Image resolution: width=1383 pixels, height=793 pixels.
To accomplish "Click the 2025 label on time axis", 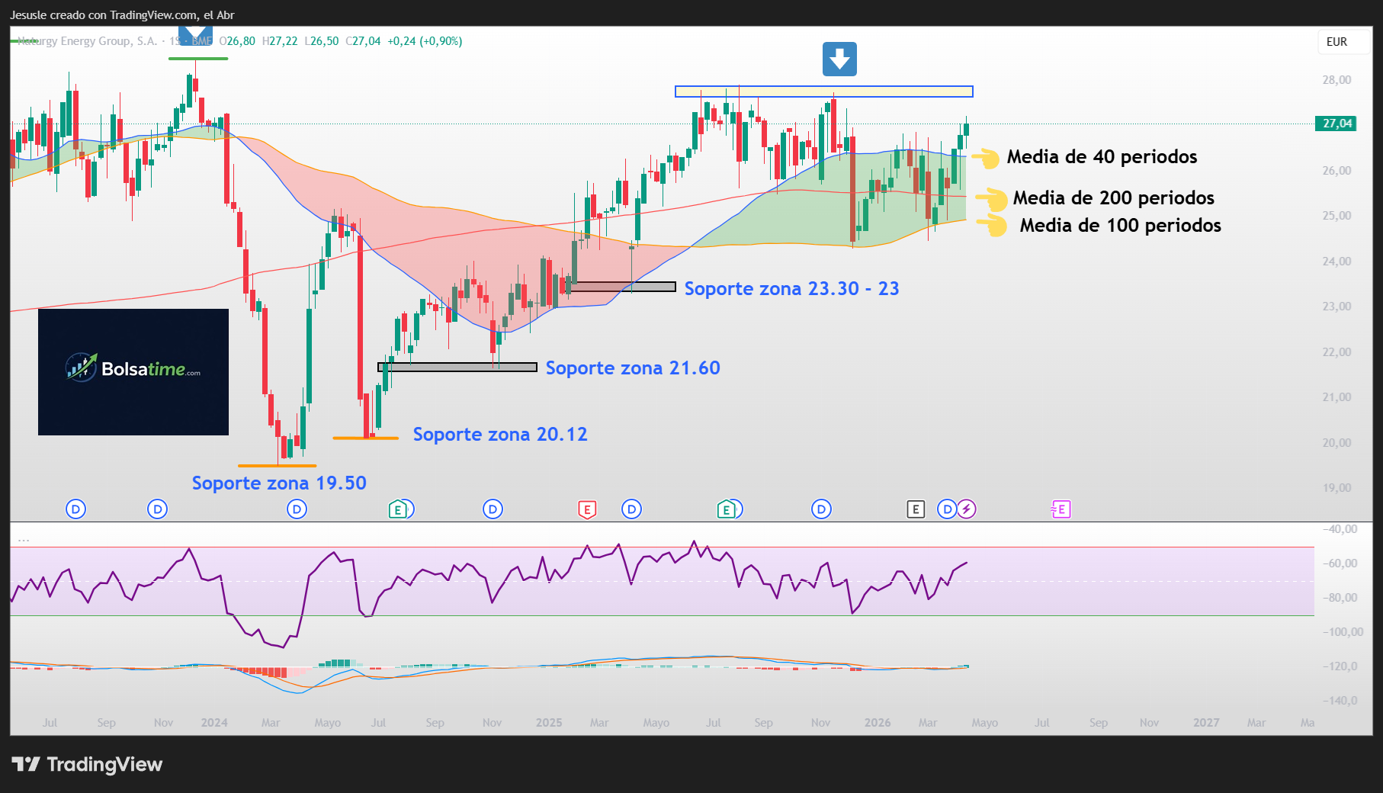I will [548, 723].
